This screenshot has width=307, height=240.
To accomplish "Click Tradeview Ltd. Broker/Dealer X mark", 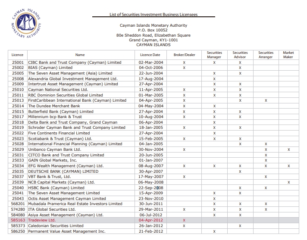I will pos(184,220).
